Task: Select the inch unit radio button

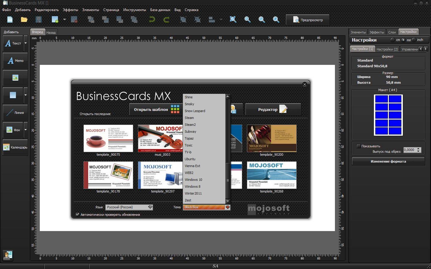Action: [x=414, y=40]
